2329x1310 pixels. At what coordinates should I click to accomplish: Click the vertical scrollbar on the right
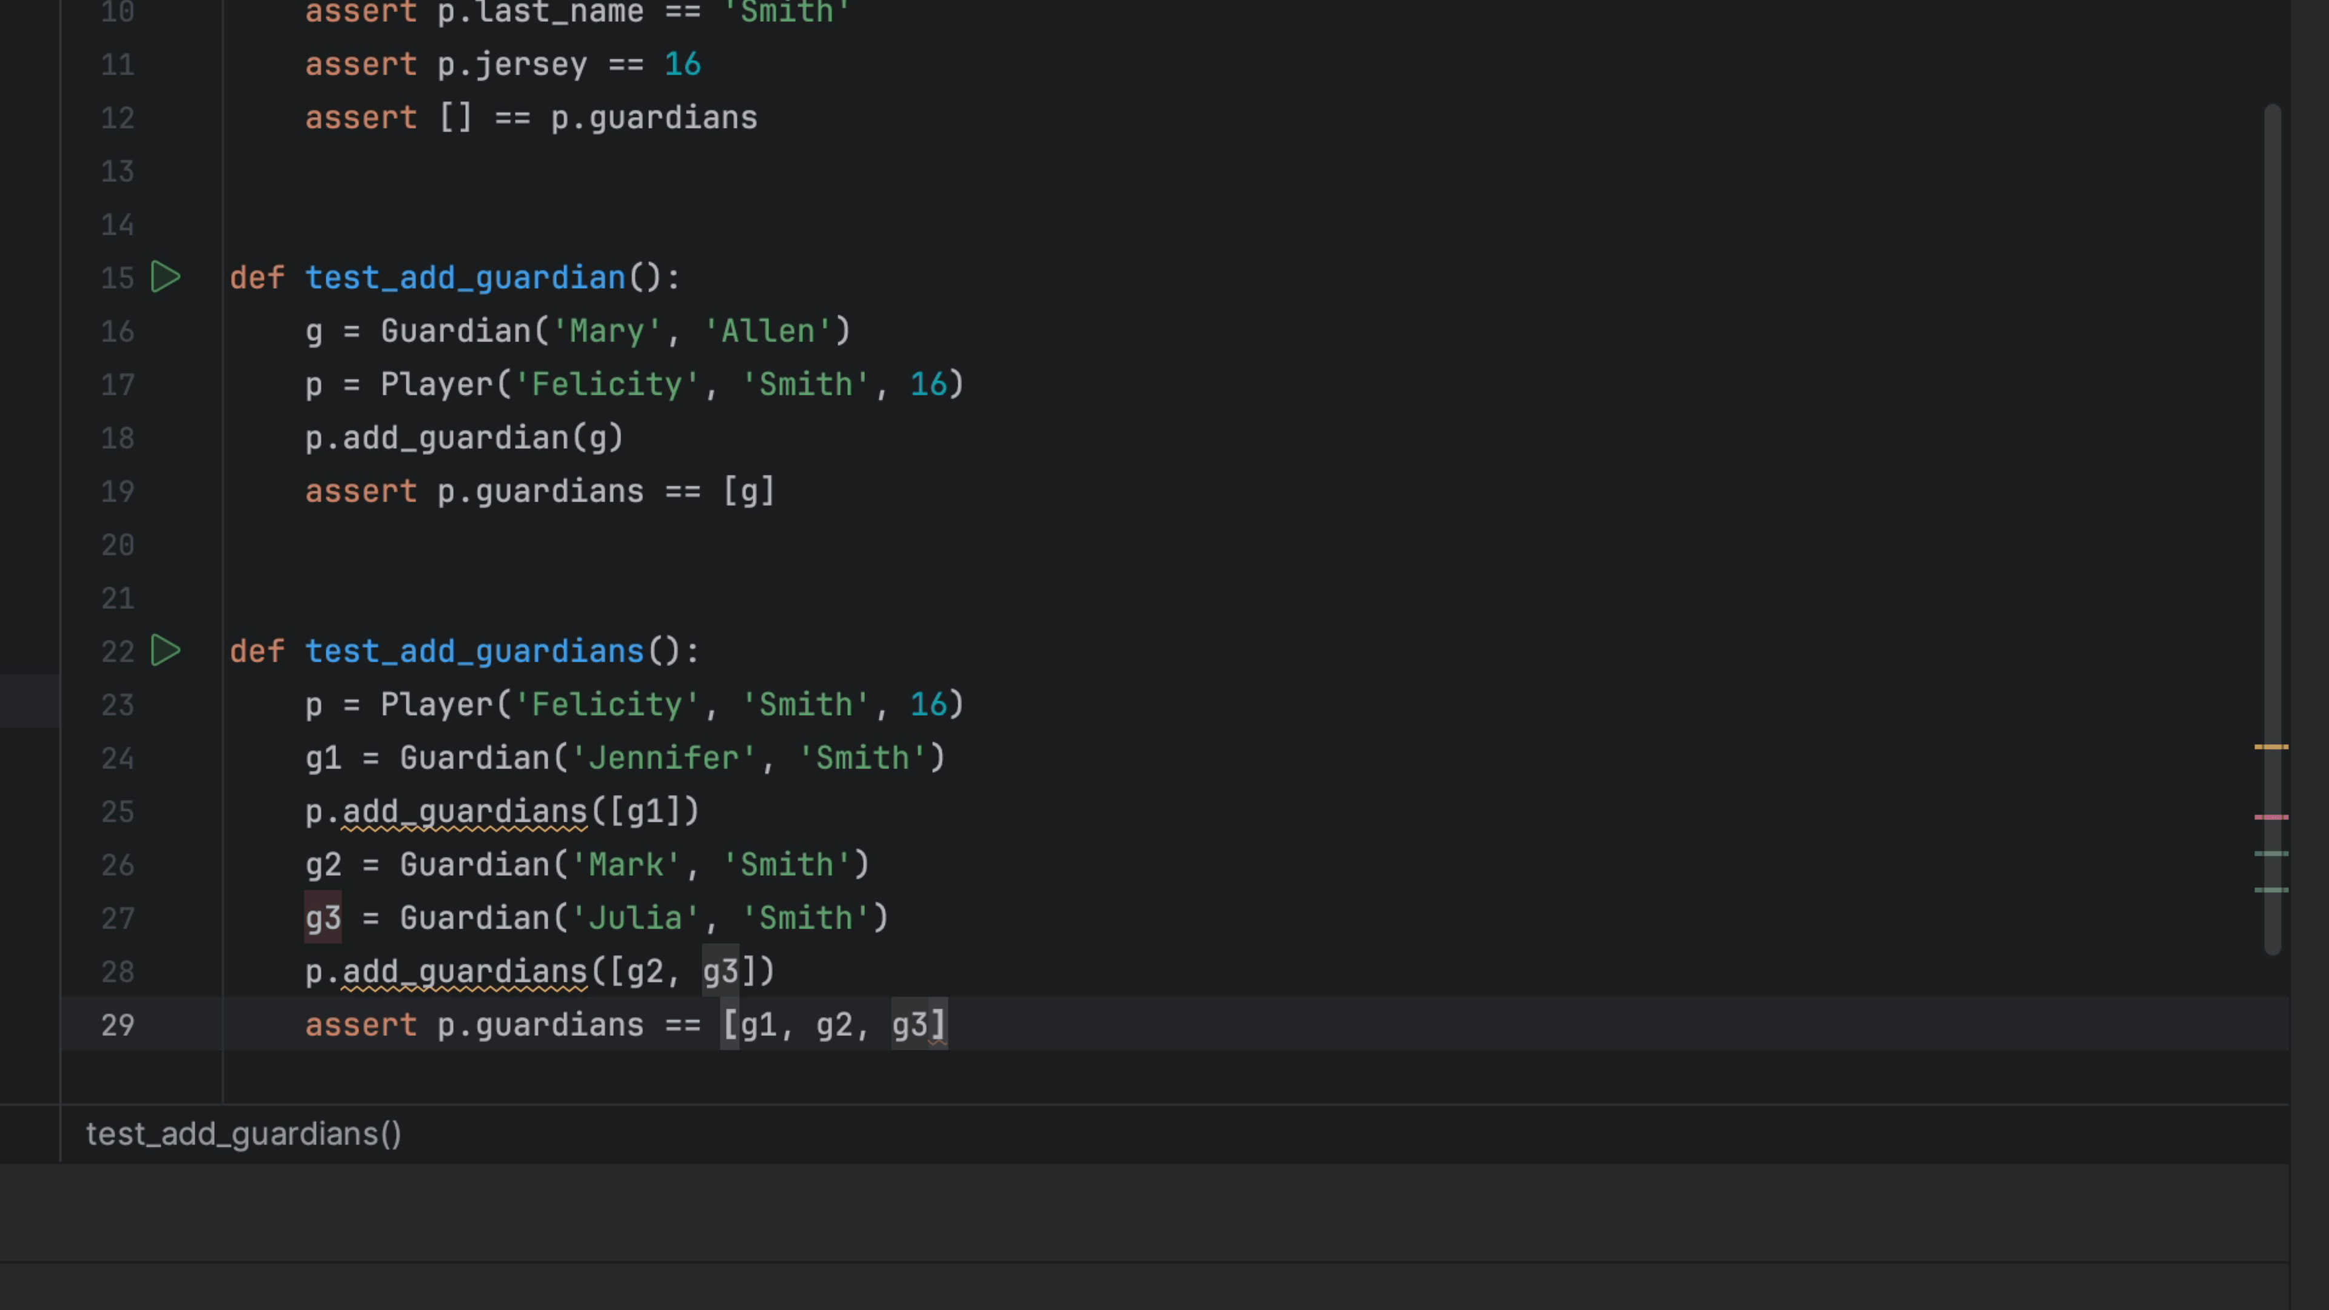point(2272,452)
